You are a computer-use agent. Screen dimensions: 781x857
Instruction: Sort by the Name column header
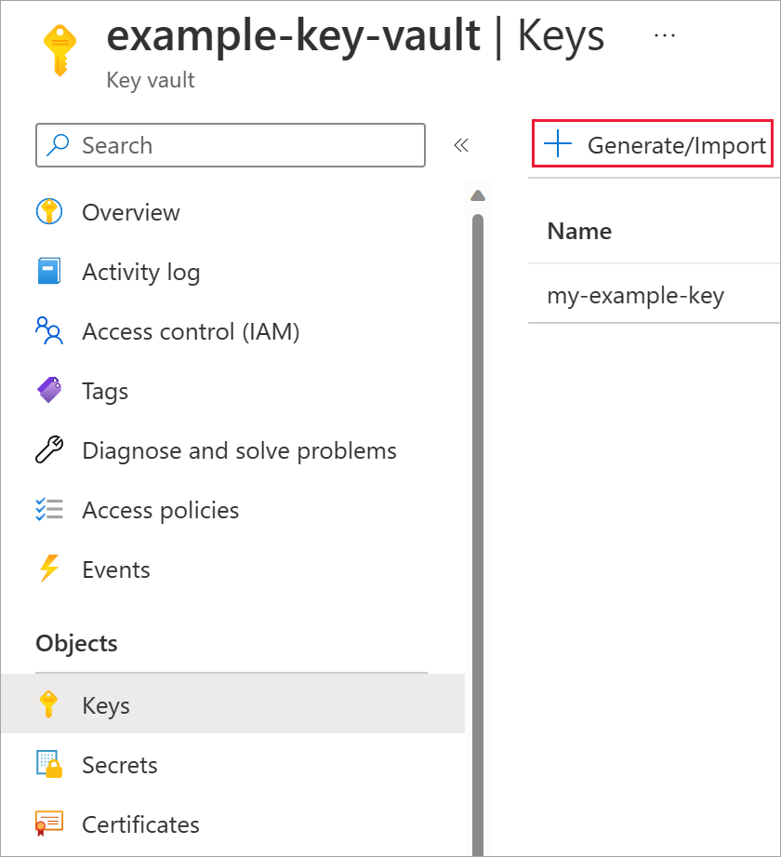[579, 231]
